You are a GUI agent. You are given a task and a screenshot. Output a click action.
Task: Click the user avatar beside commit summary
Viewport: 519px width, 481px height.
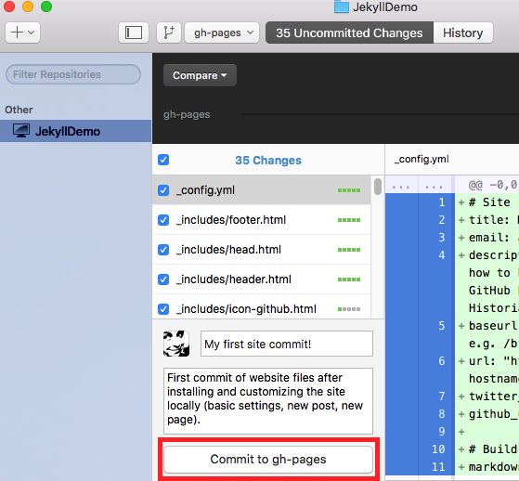point(176,344)
